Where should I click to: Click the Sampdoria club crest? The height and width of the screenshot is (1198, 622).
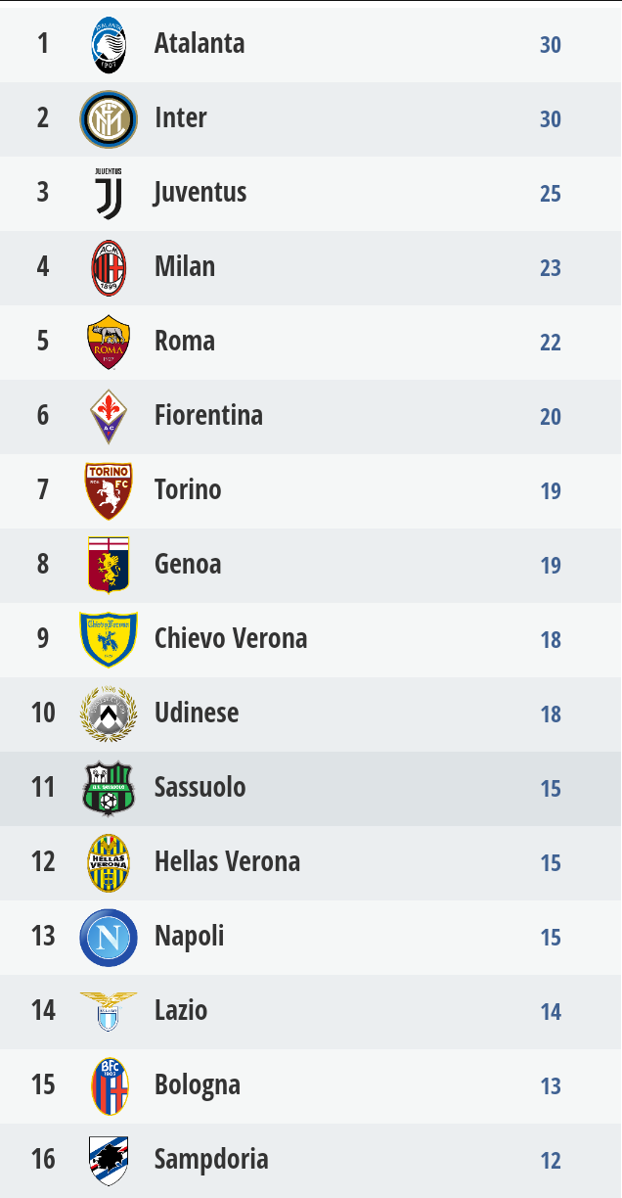point(109,1160)
